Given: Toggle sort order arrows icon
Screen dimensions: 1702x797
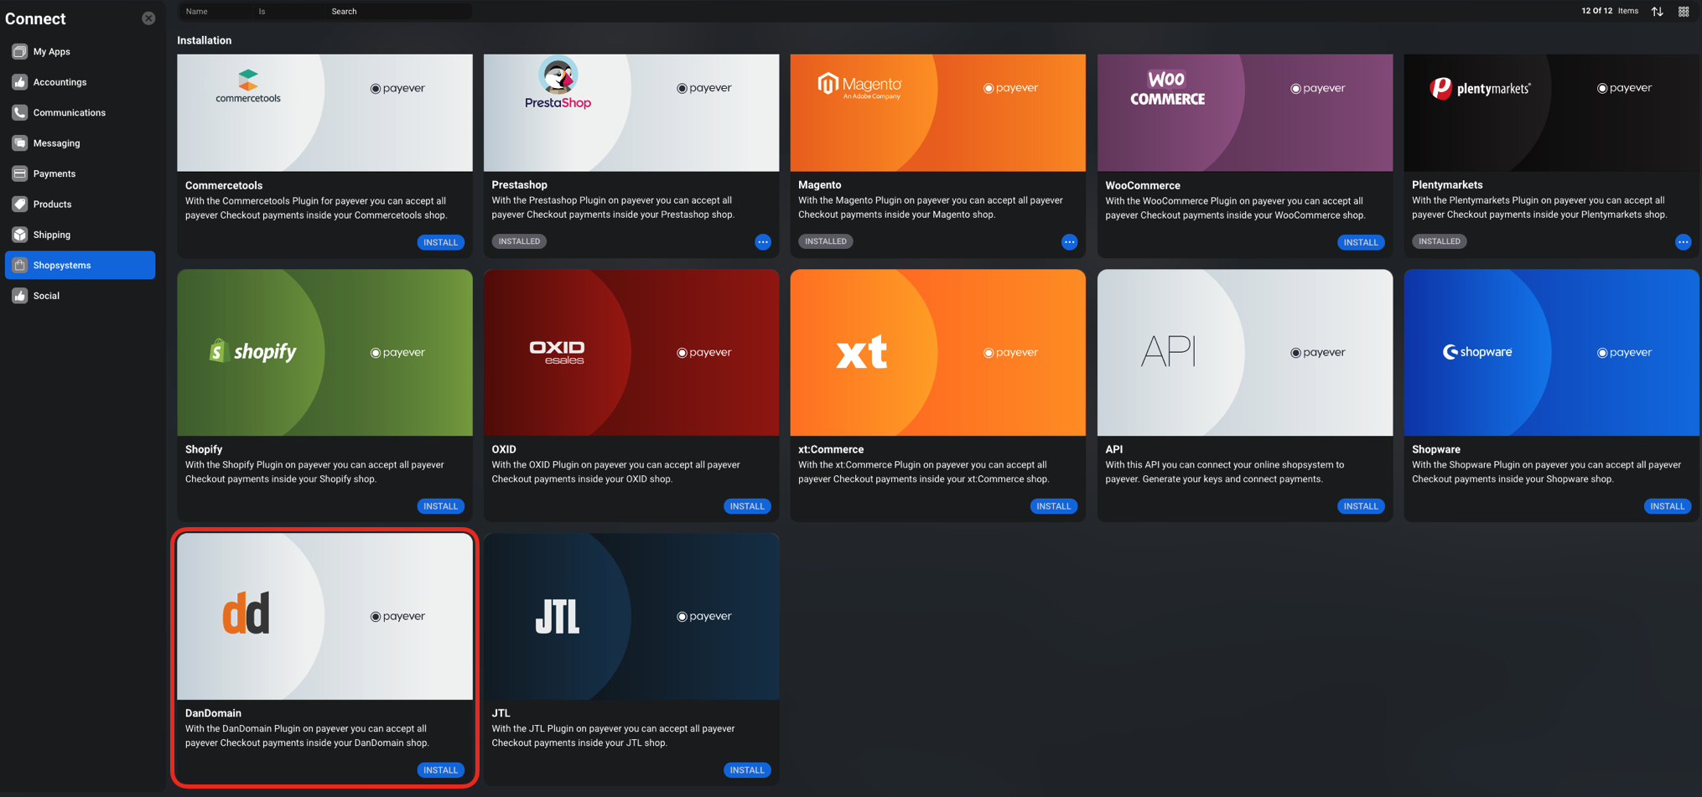Looking at the screenshot, I should click(1658, 12).
